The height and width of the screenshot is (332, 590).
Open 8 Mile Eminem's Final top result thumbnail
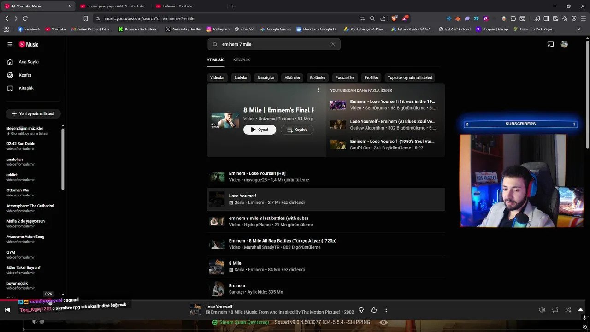coord(225,120)
